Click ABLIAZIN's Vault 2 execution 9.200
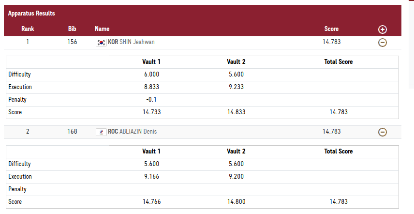The width and height of the screenshot is (414, 214). point(236,177)
